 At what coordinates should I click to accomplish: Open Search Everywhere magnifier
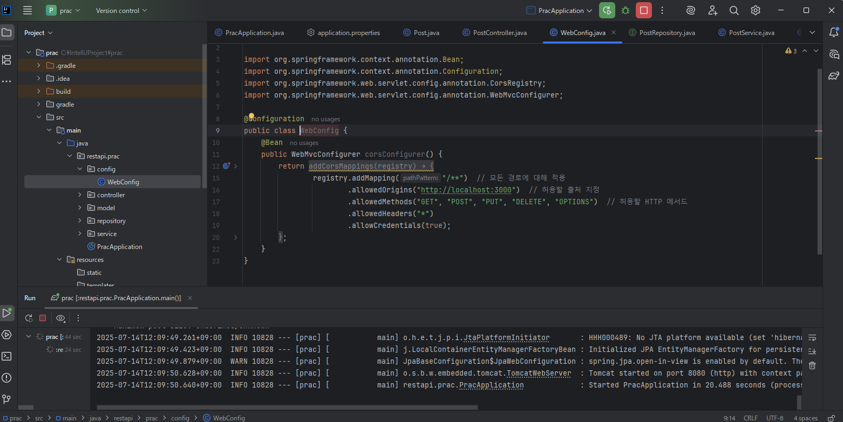tap(734, 10)
